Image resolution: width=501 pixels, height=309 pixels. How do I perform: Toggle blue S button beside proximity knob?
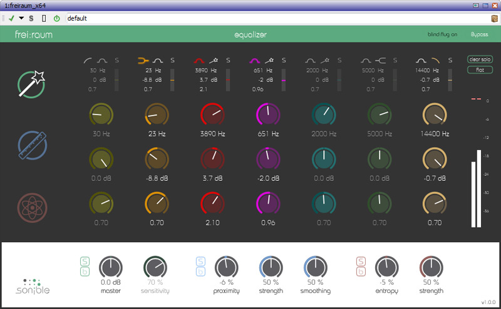(200, 261)
